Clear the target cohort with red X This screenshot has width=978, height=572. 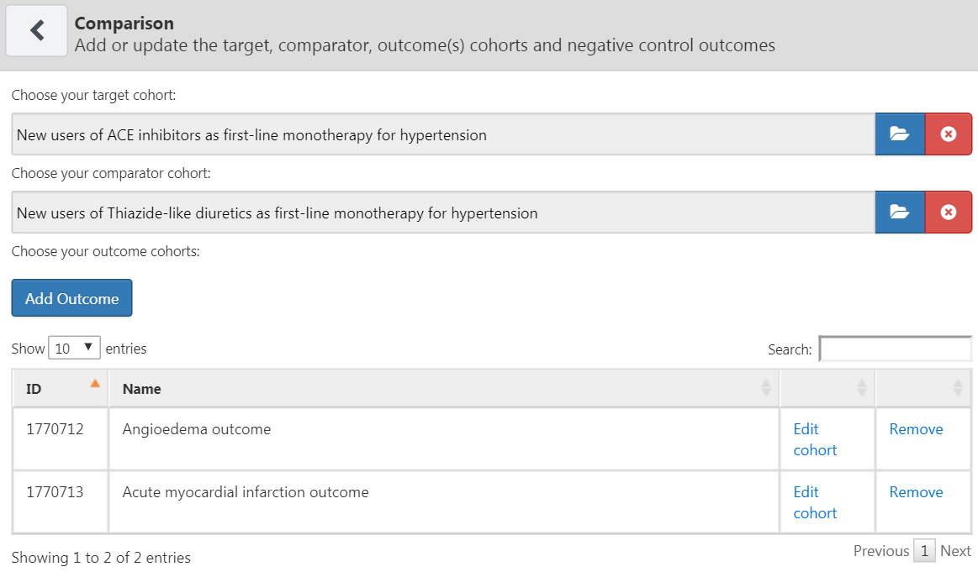tap(948, 134)
